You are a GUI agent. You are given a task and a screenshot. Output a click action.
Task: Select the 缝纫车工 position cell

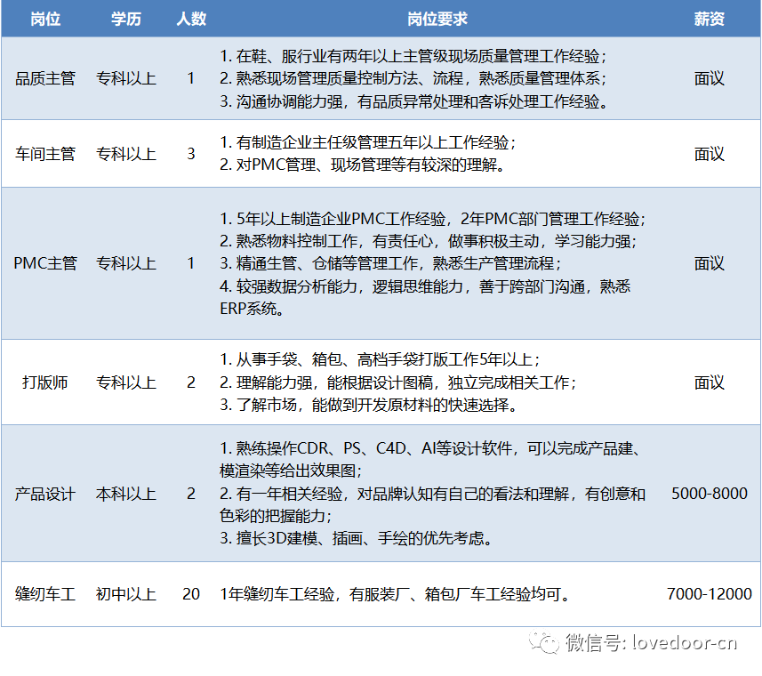click(45, 594)
